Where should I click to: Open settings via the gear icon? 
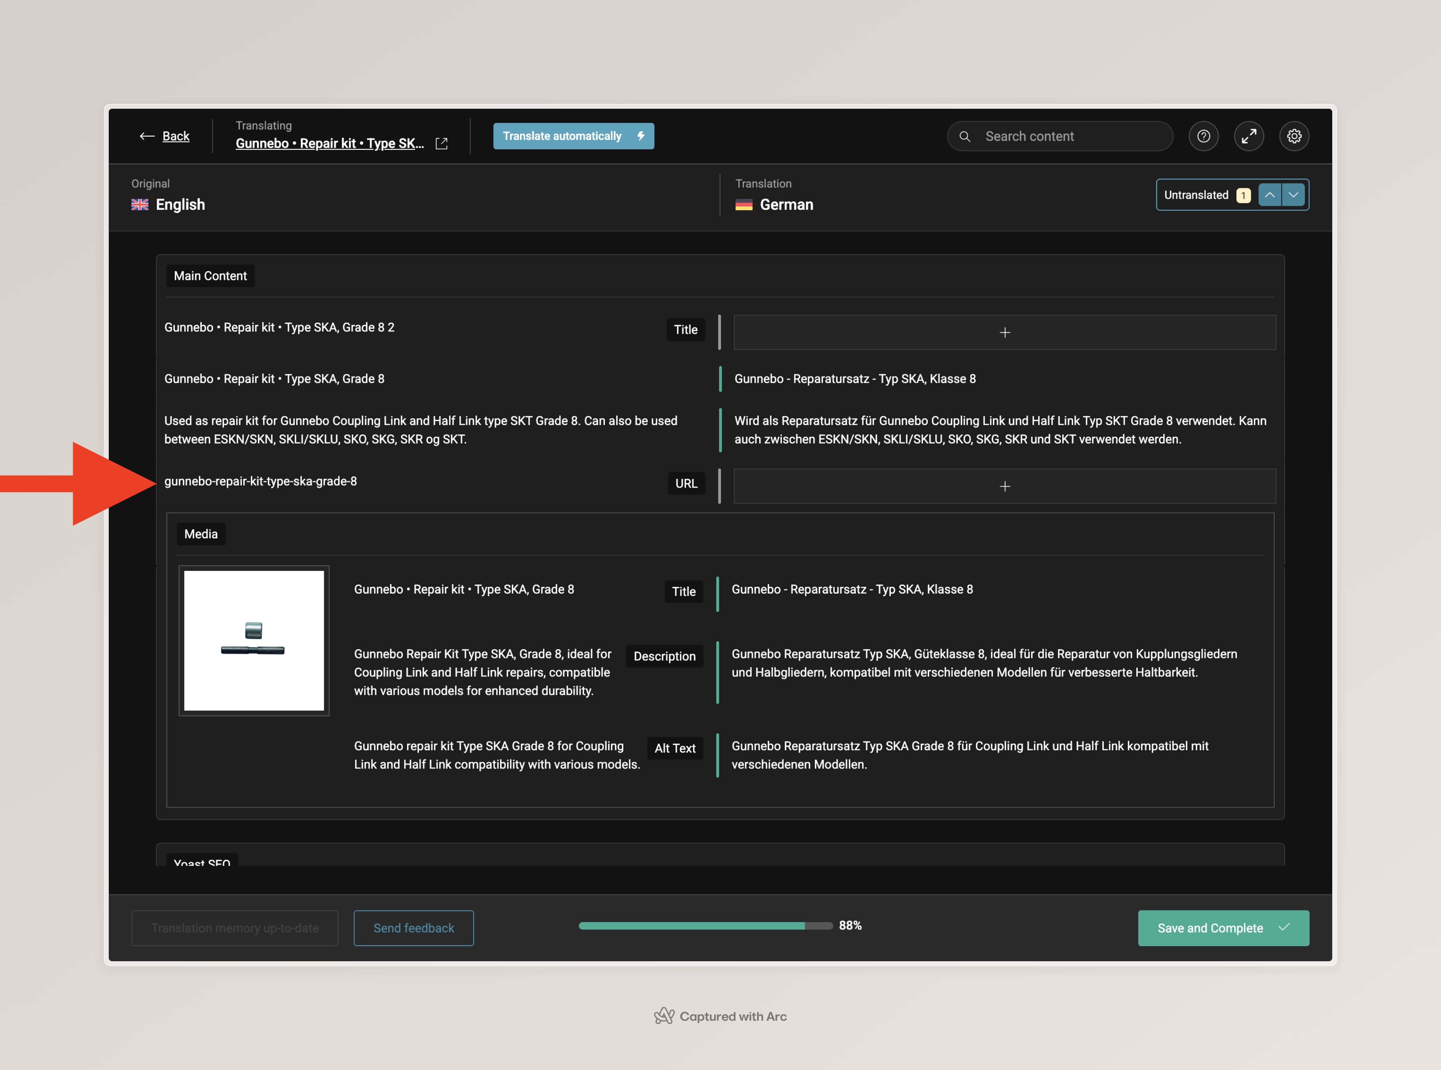[1294, 136]
